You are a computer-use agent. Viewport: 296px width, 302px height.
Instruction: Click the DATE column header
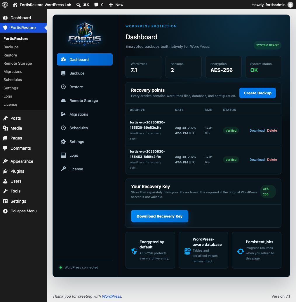pyautogui.click(x=179, y=110)
